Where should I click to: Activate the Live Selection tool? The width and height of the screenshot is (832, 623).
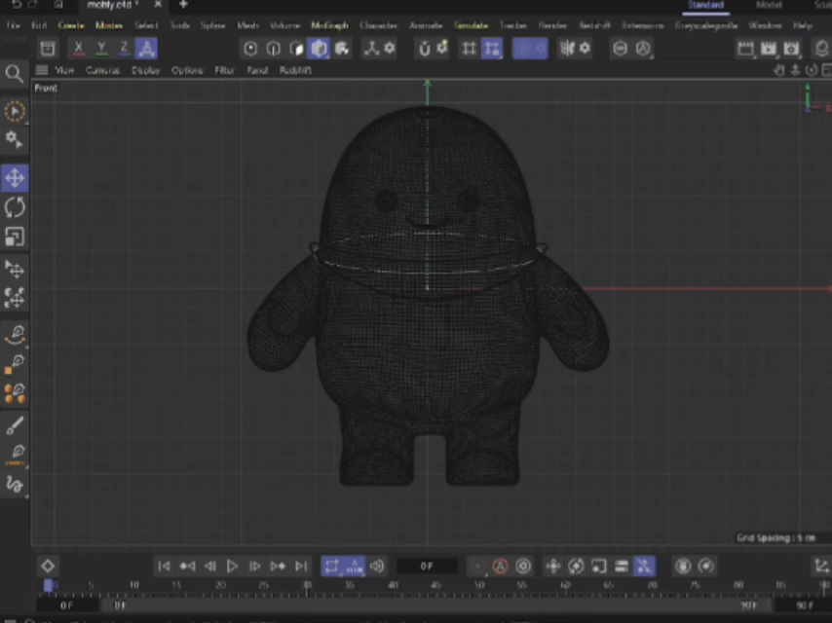(x=15, y=111)
